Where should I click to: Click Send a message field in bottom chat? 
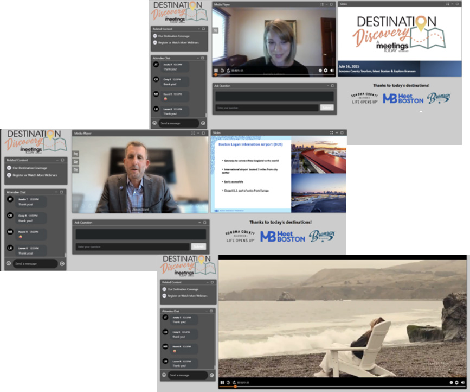point(186,375)
